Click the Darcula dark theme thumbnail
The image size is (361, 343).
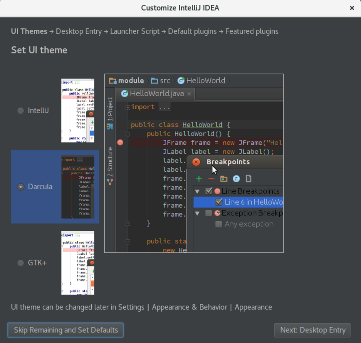coord(78,187)
